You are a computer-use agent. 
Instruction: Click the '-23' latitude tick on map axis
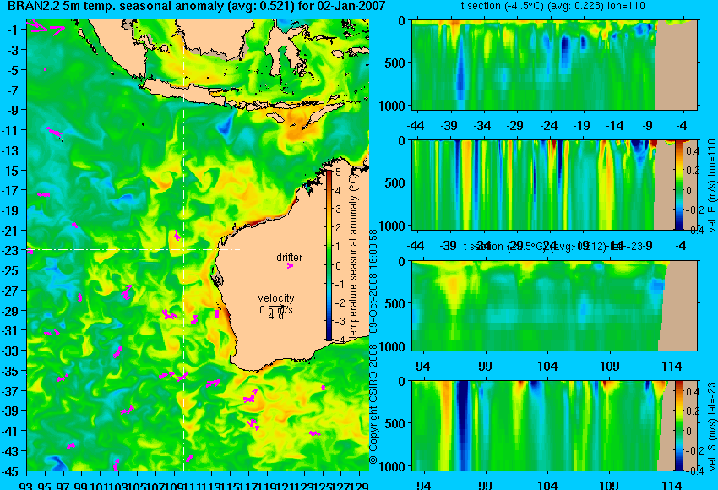tap(10, 251)
